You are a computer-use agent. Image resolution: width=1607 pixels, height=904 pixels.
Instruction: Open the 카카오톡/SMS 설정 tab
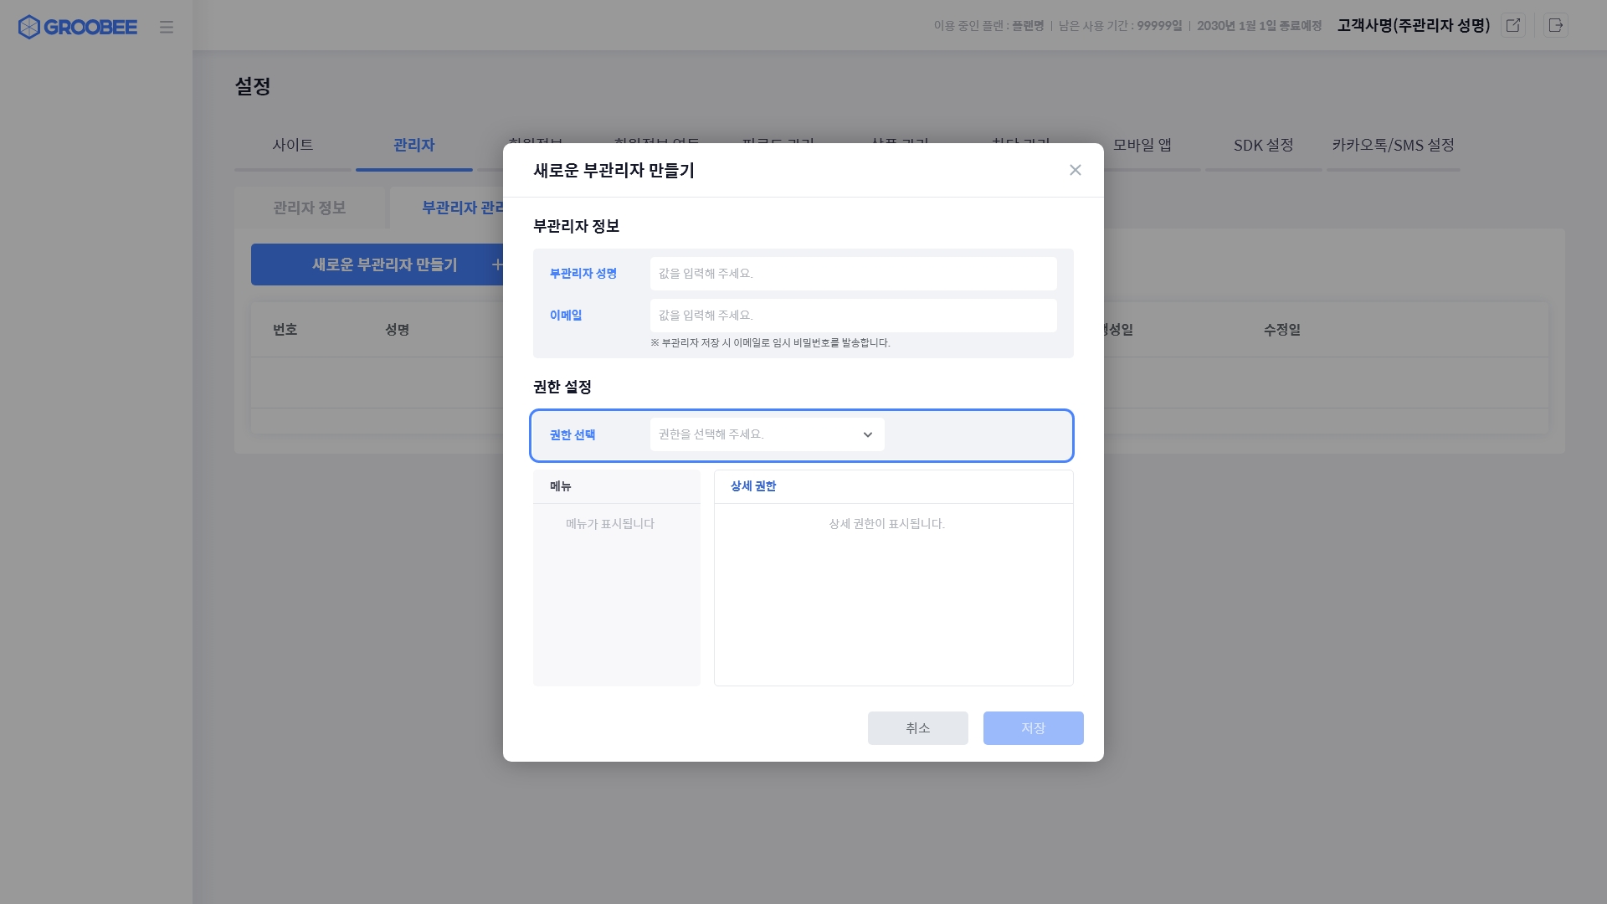pos(1393,145)
